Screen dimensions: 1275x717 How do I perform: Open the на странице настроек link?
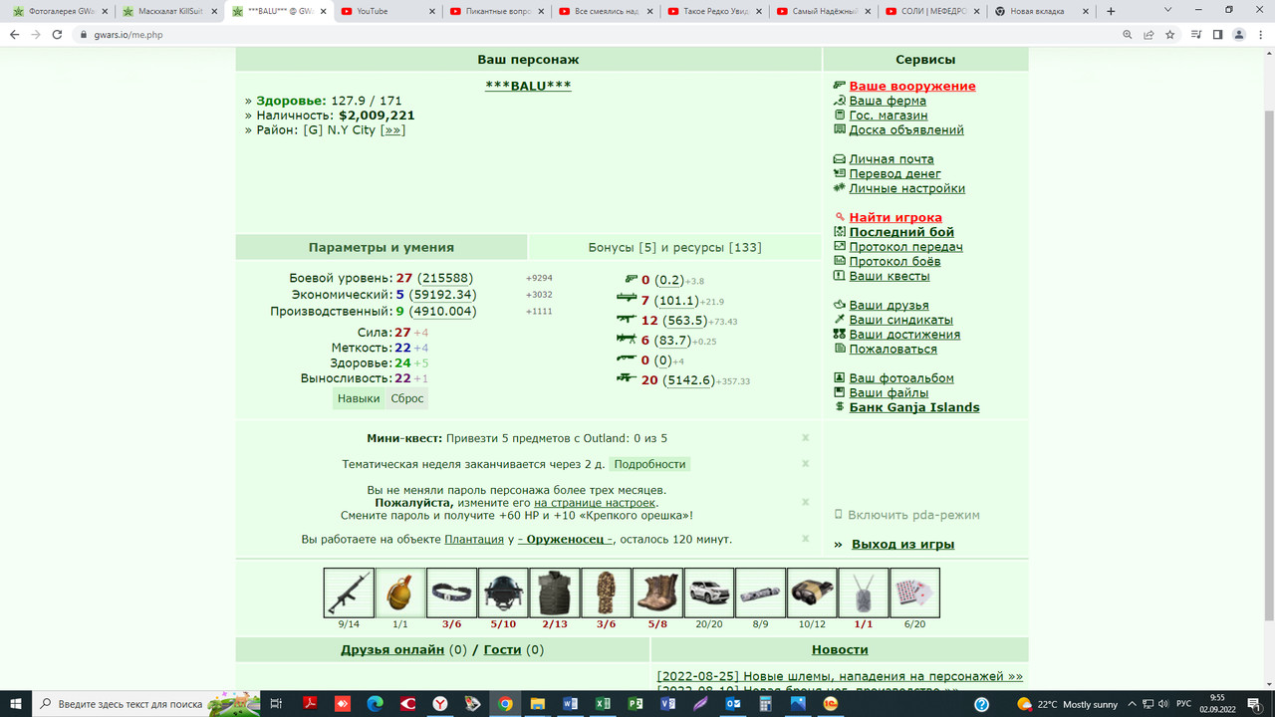tap(596, 503)
